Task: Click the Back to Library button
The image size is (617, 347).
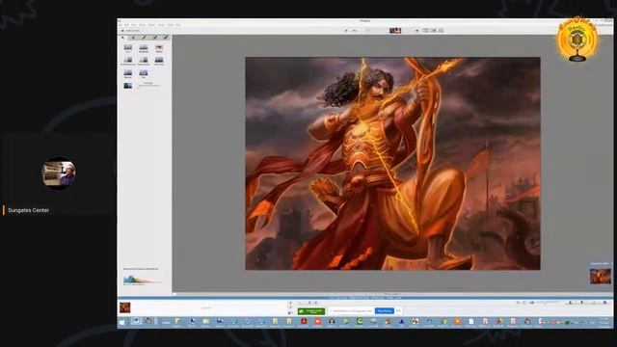Action: 131,30
